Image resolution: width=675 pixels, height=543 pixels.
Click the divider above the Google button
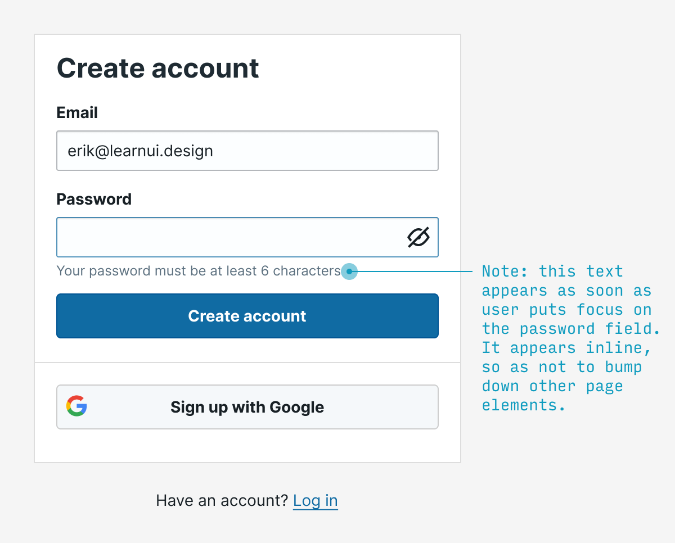click(x=247, y=363)
